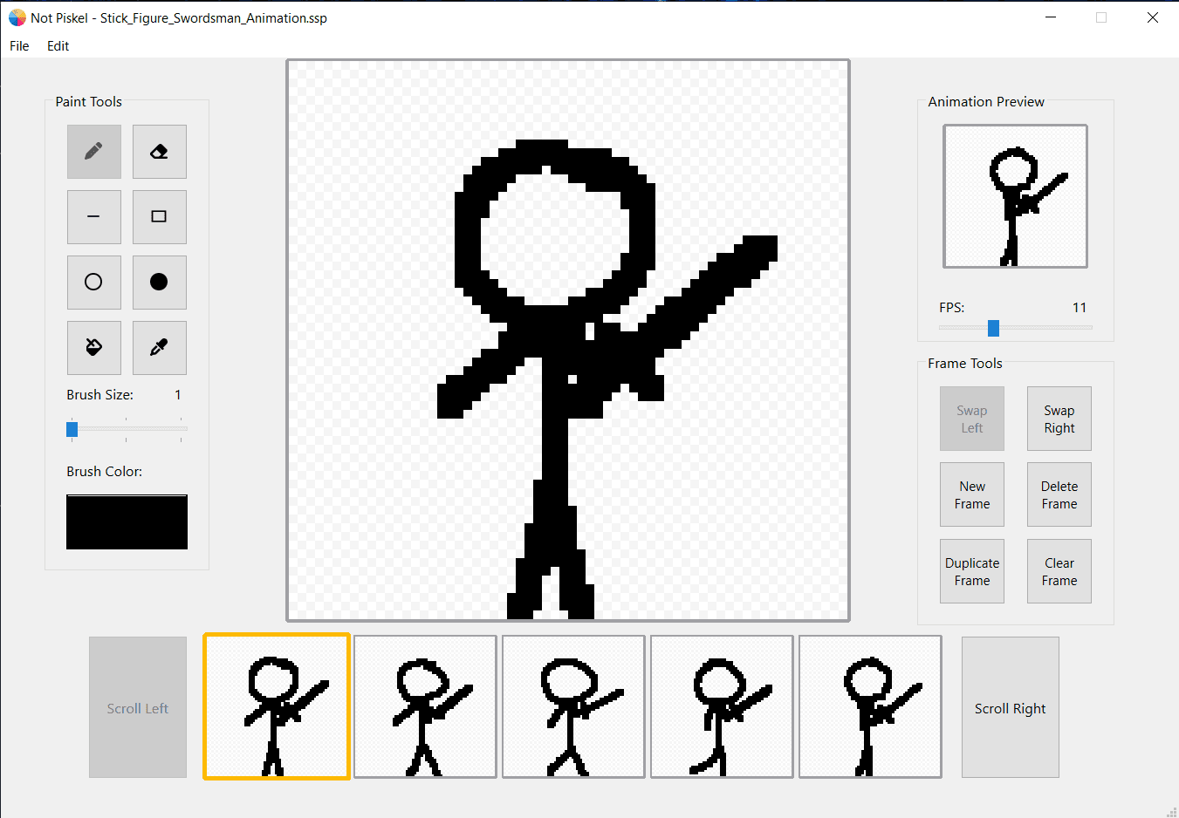1179x818 pixels.
Task: Click the Scroll Left button
Action: pos(138,707)
